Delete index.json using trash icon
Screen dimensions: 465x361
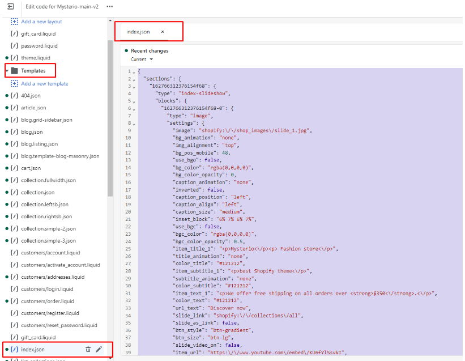click(88, 350)
